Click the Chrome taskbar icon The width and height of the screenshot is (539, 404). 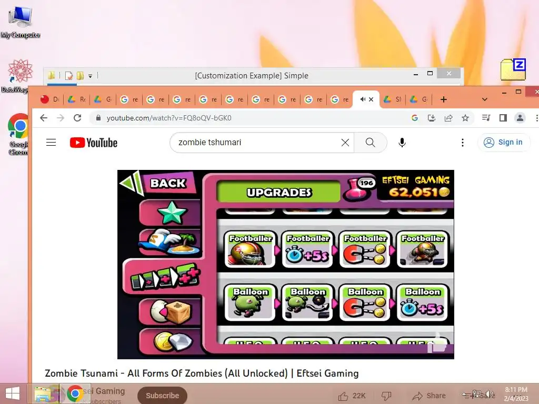75,393
